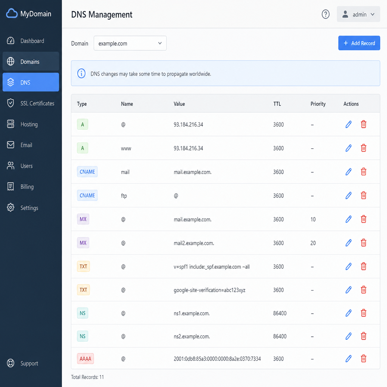
Task: Click ns2.example.com. value cell
Action: click(192, 336)
